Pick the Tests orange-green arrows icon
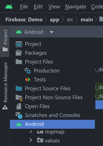Viewport: 103px width, 146px height. coord(28,80)
